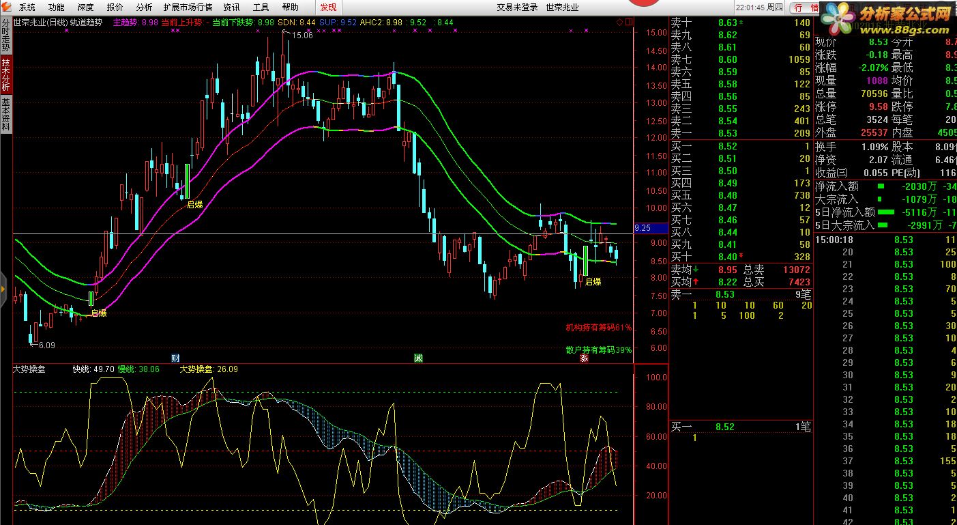The image size is (957, 525).
Task: Select the 15:00:18 tick record row
Action: pos(885,240)
